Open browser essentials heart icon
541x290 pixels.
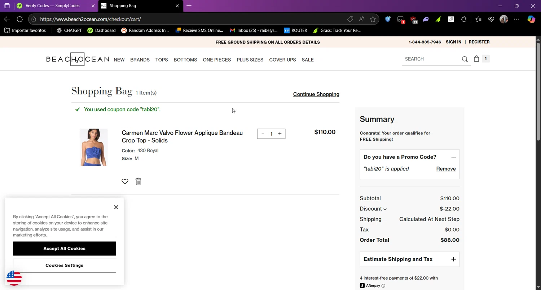pos(491,19)
